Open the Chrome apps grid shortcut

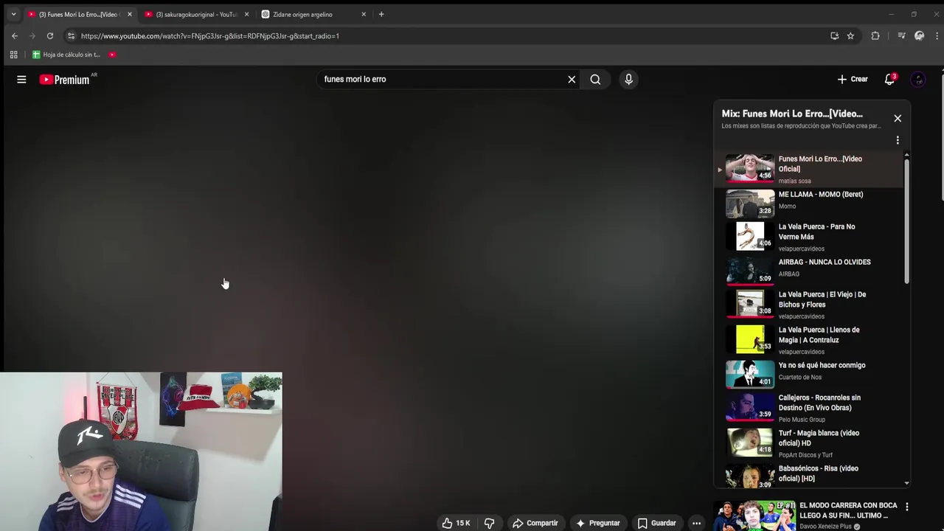pos(13,55)
